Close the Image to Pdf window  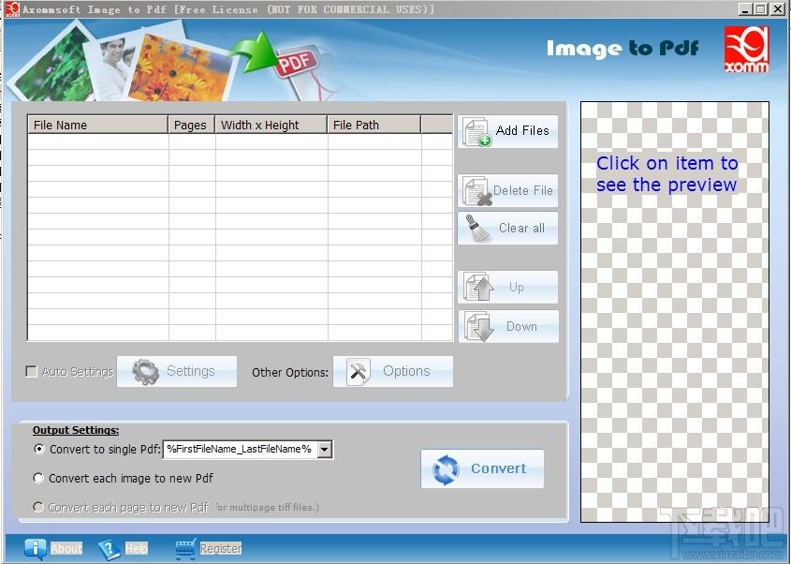pos(779,9)
